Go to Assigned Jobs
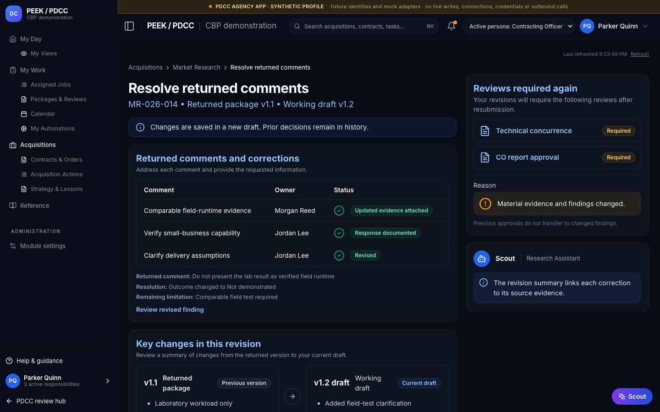The image size is (660, 412). (50, 85)
